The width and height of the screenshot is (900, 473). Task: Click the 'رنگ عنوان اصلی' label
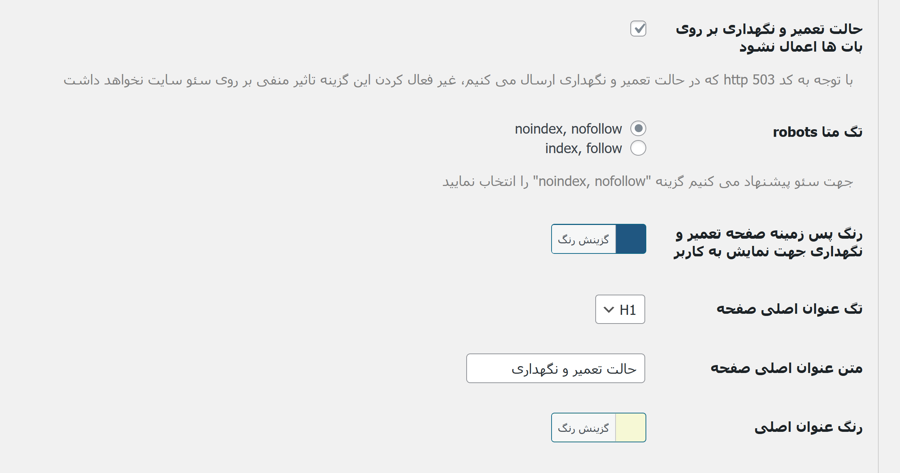point(808,427)
